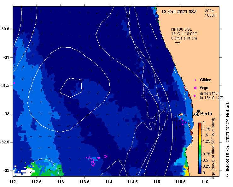Click the latitude label -31.5
The image size is (233, 187).
point(4,86)
